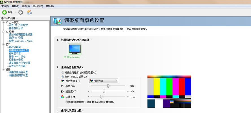Open 管理 3D 设置 link
Viewport: 251px width, 113px height.
pos(16,38)
